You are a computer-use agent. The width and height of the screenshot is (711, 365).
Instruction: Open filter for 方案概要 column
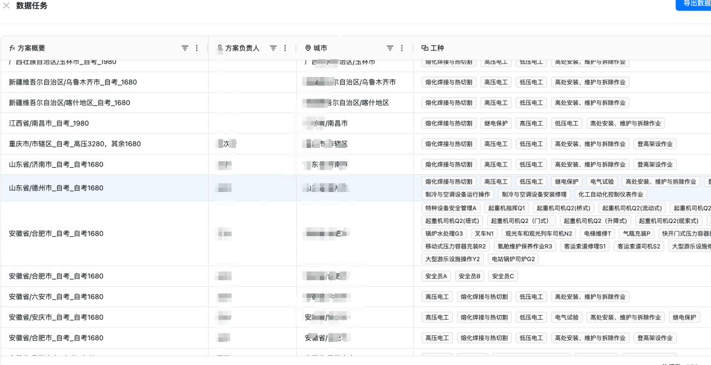[185, 48]
